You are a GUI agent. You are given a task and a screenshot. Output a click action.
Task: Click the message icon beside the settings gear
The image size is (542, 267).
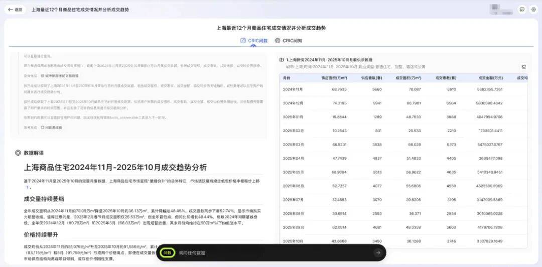click(522, 10)
